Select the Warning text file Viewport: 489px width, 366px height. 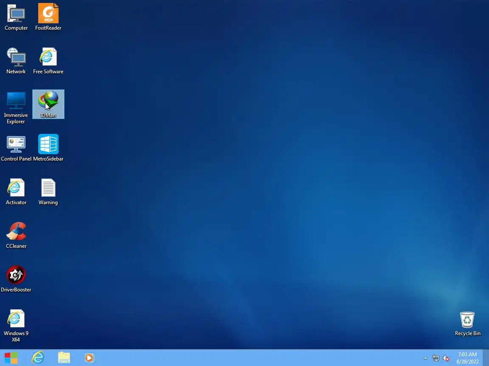tap(48, 192)
